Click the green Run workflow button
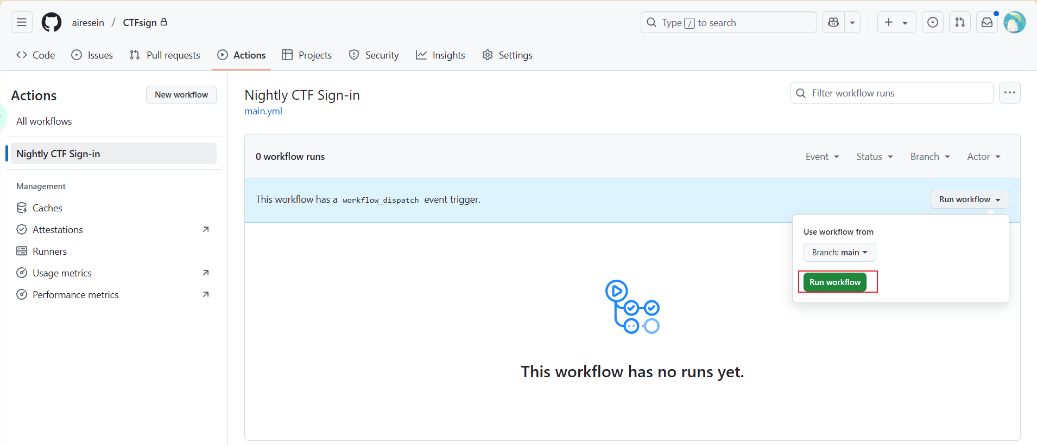Image resolution: width=1037 pixels, height=445 pixels. click(834, 282)
